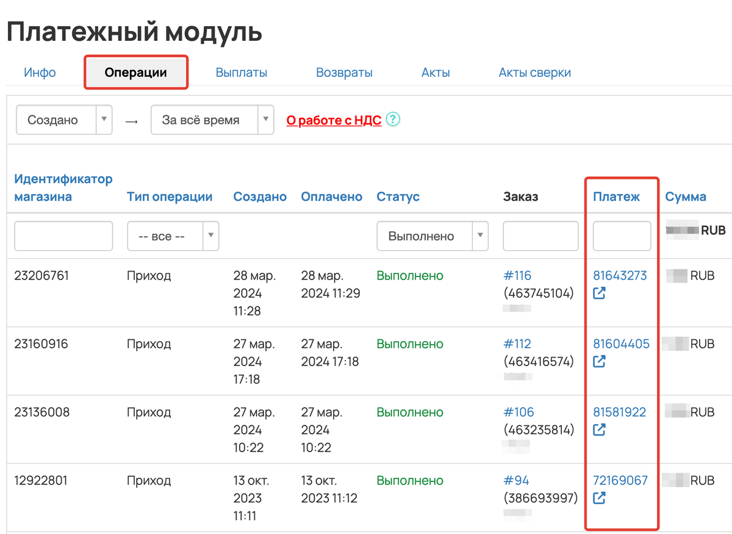Show the VAT help question mark icon
This screenshot has height=534, width=732.
393,120
